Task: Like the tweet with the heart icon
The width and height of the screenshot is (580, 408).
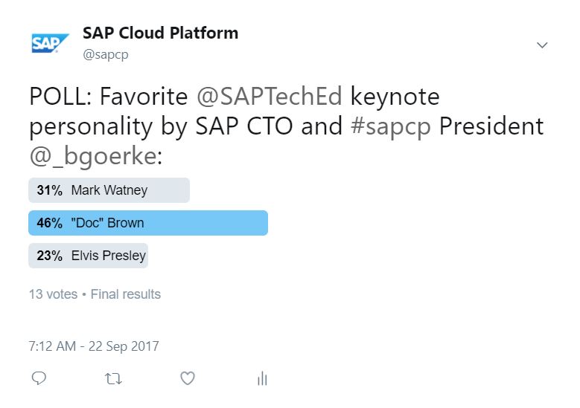Action: point(188,378)
